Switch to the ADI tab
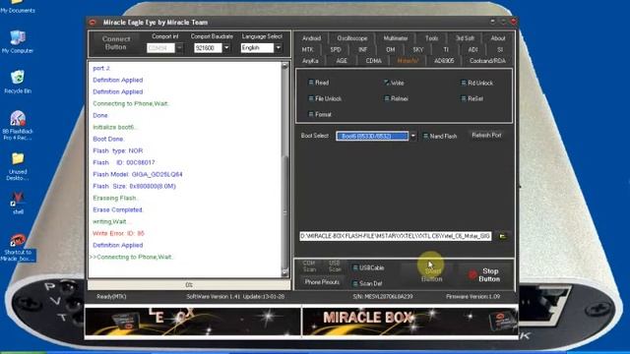630x354 pixels. coord(472,49)
